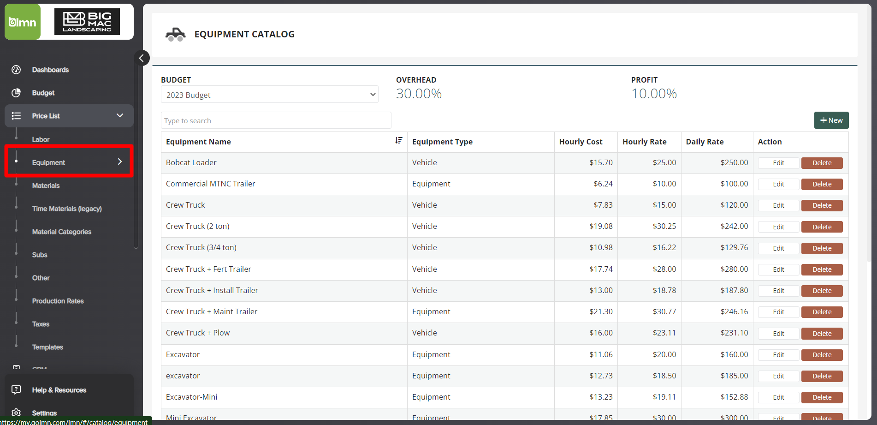
Task: Click Equipment Type column header
Action: click(x=442, y=142)
